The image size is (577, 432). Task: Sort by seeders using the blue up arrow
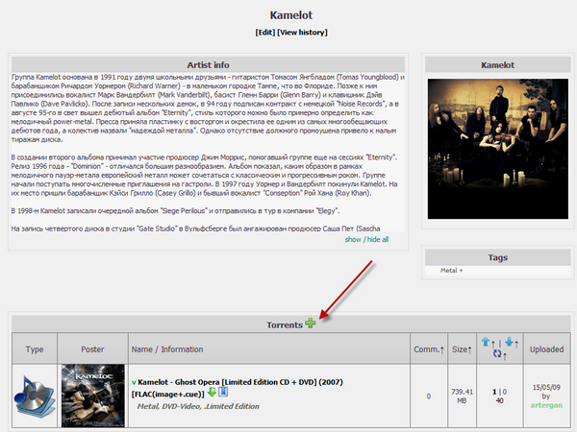pos(486,342)
